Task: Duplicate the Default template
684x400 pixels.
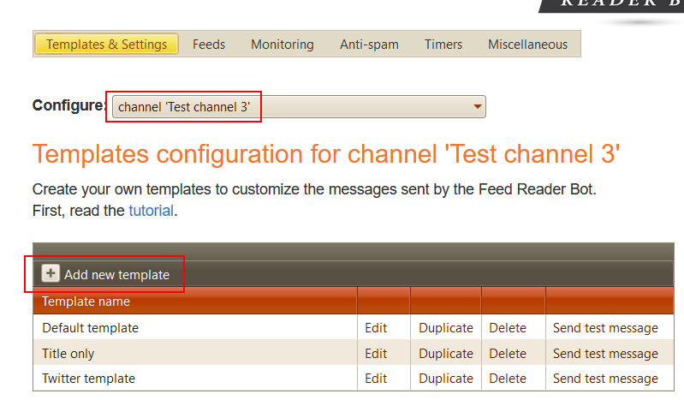Action: coord(445,328)
